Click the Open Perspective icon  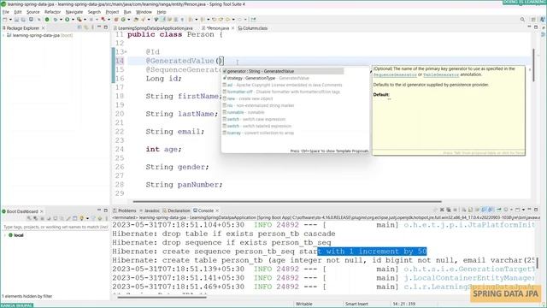tap(533, 20)
